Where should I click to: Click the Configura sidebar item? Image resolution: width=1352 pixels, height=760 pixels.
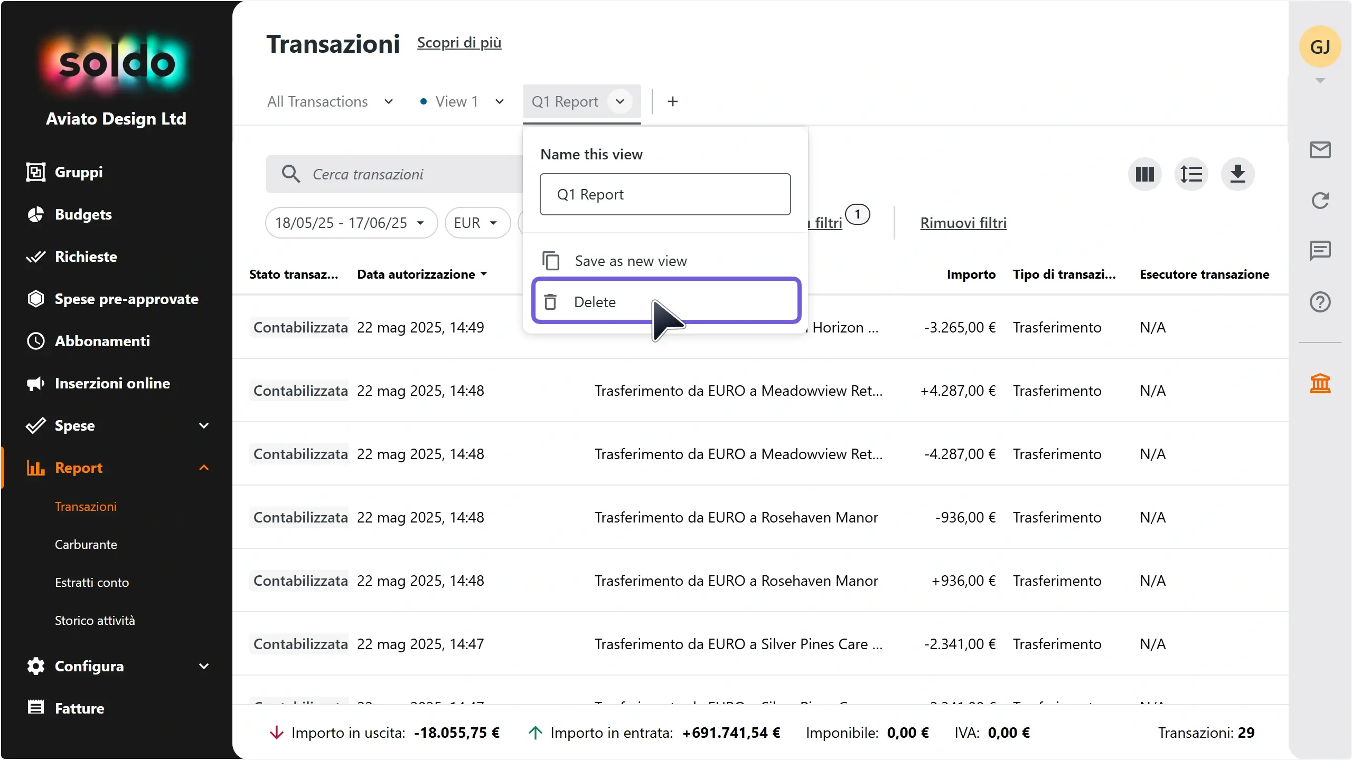pos(89,666)
